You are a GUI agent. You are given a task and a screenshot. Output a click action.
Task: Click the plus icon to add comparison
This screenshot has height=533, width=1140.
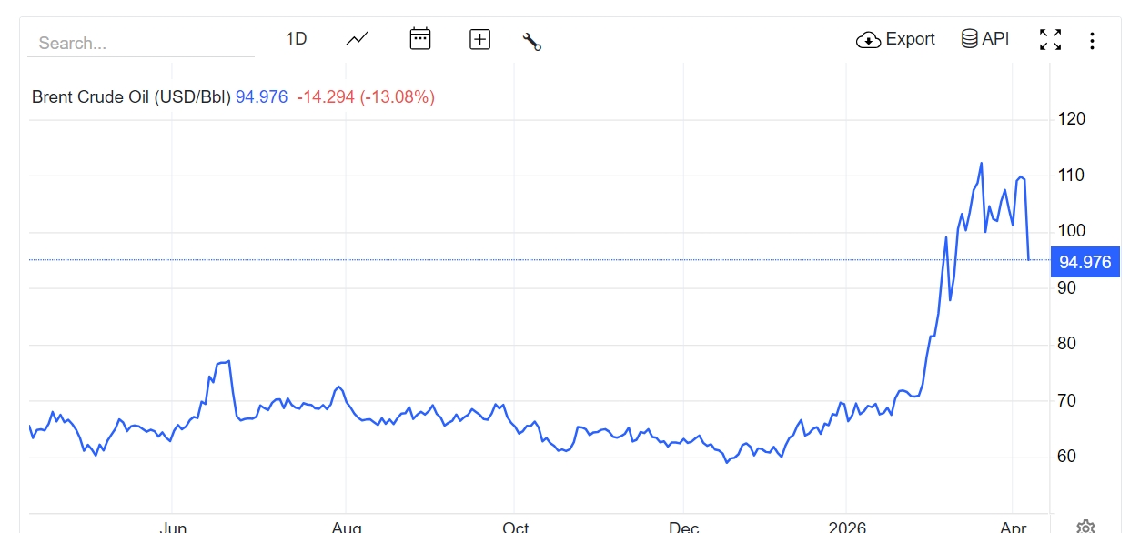(479, 39)
